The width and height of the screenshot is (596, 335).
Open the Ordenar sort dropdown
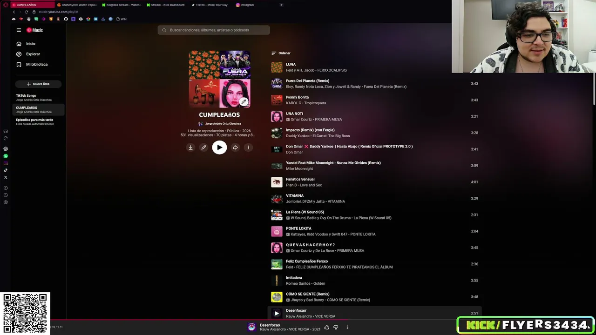point(281,53)
